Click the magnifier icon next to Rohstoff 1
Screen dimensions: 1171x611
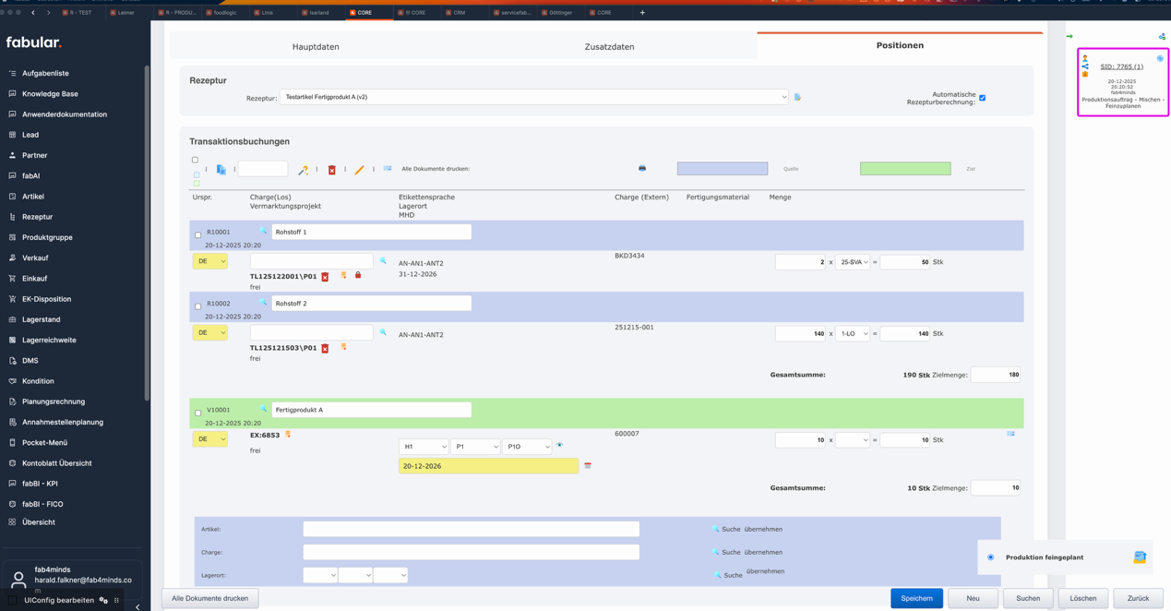[x=263, y=232]
